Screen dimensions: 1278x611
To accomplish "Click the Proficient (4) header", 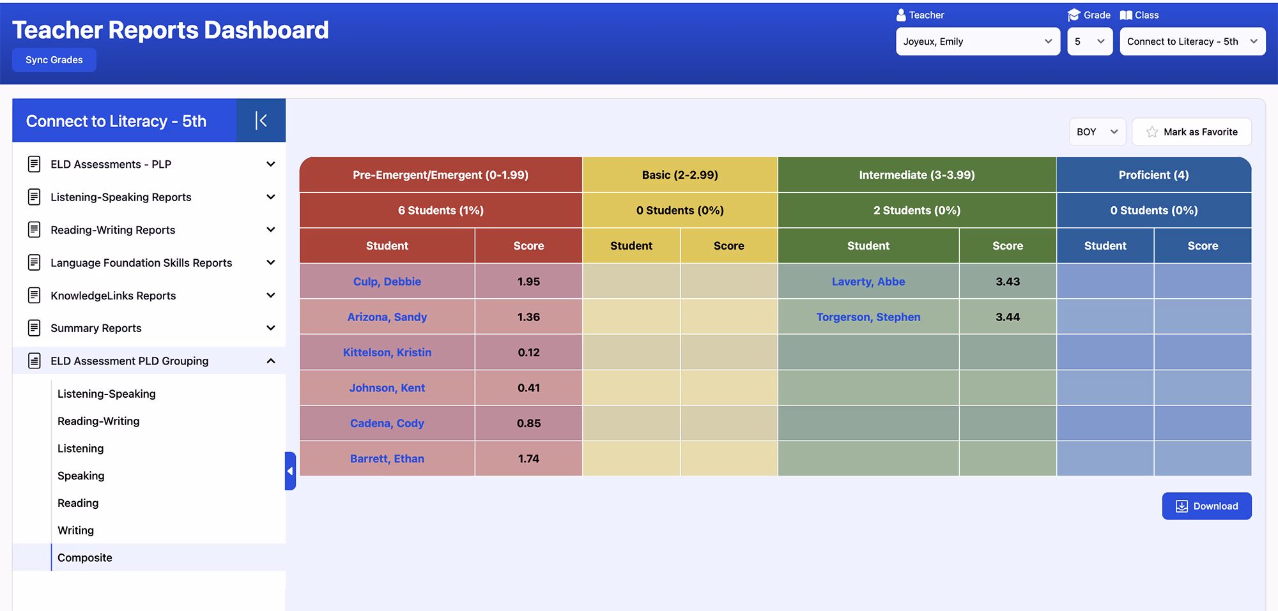I will 1154,175.
